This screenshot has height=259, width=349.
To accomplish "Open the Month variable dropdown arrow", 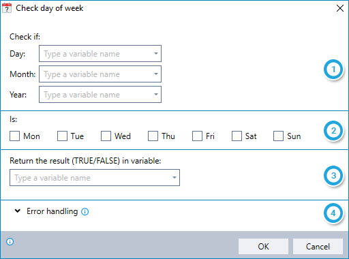I will (x=156, y=74).
